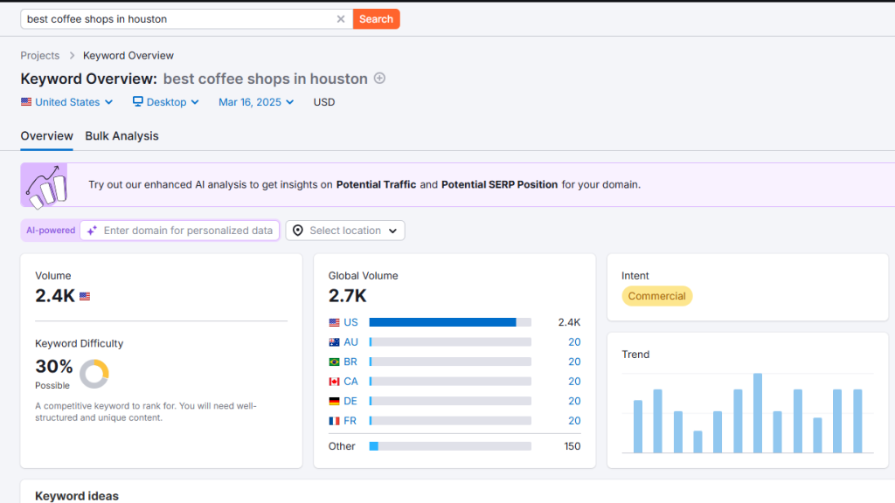The height and width of the screenshot is (503, 895).
Task: Click the France flag in Global Volume
Action: pyautogui.click(x=334, y=421)
